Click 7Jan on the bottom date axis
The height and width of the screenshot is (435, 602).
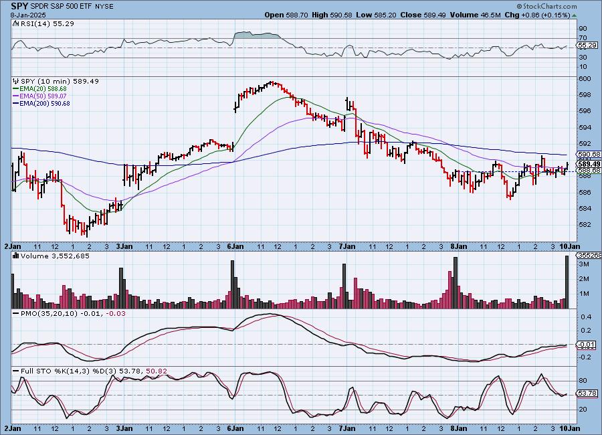pos(347,428)
